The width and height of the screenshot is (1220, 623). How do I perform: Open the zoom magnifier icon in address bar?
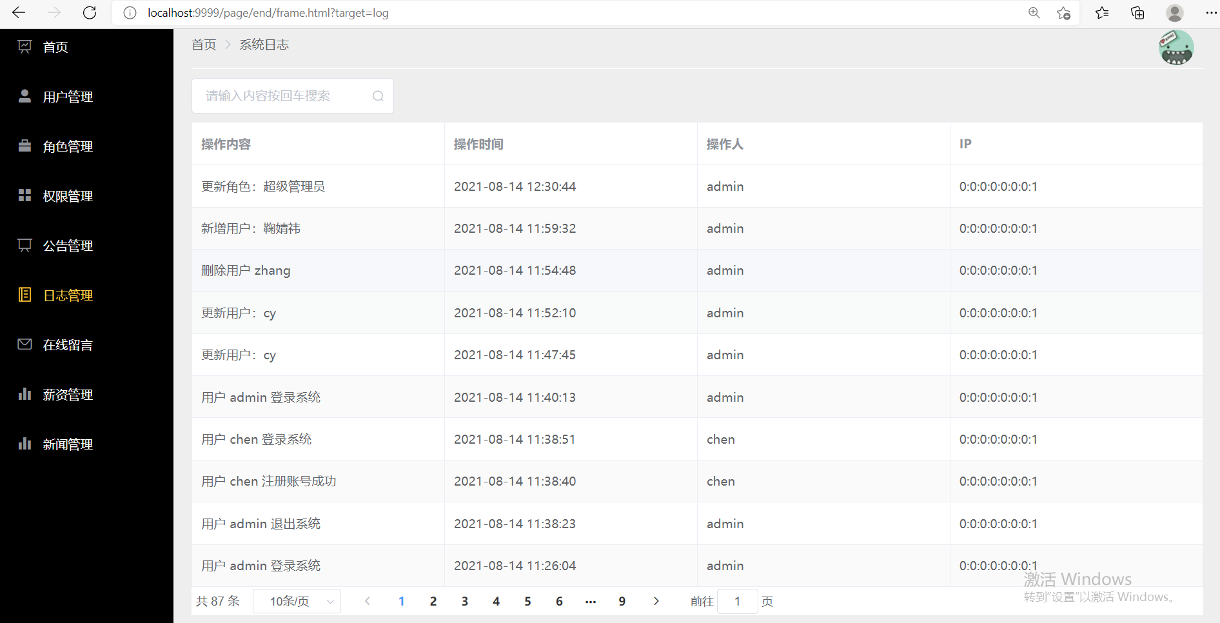coord(1034,13)
